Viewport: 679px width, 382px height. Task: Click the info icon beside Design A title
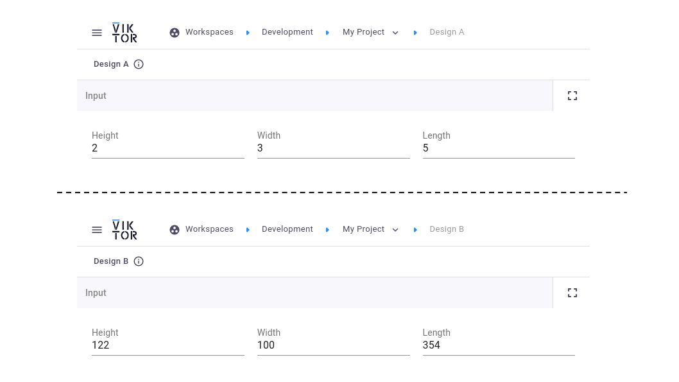(139, 64)
